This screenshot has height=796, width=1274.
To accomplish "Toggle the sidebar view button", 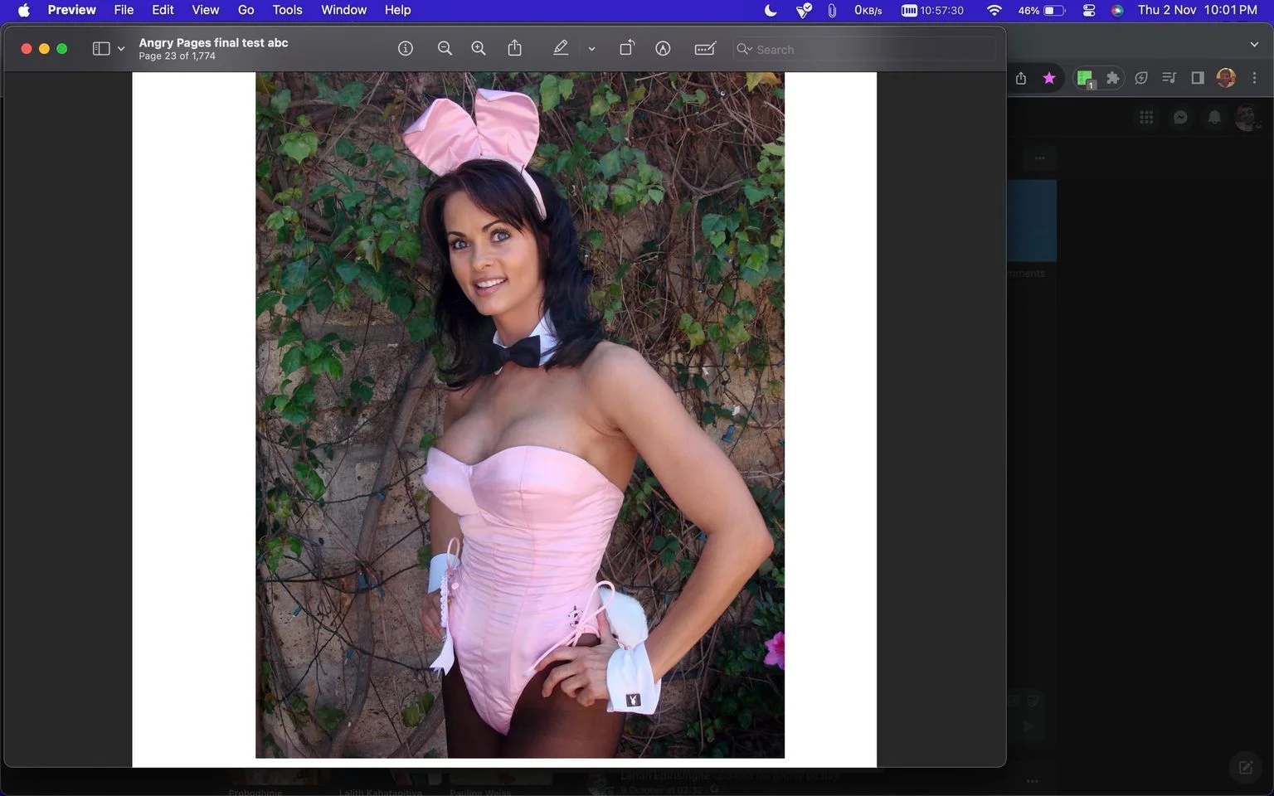I will (x=101, y=49).
